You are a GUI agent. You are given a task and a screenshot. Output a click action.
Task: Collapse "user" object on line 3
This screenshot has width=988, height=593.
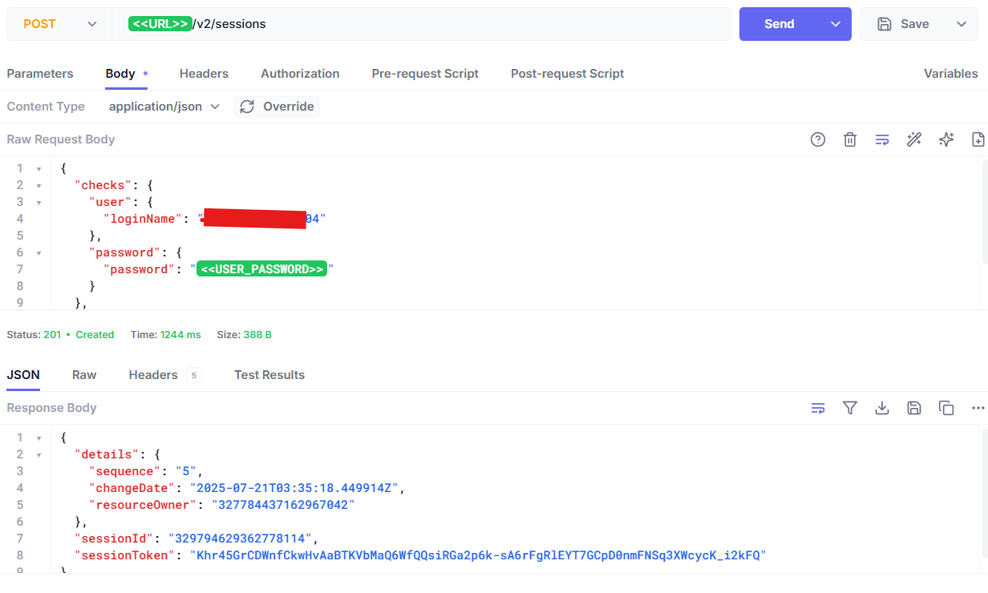tap(38, 203)
